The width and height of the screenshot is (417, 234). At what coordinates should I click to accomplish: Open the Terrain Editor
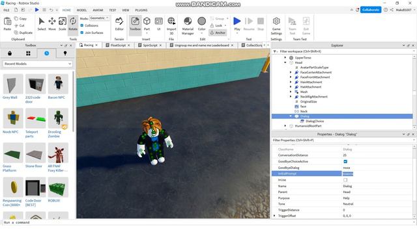click(119, 23)
